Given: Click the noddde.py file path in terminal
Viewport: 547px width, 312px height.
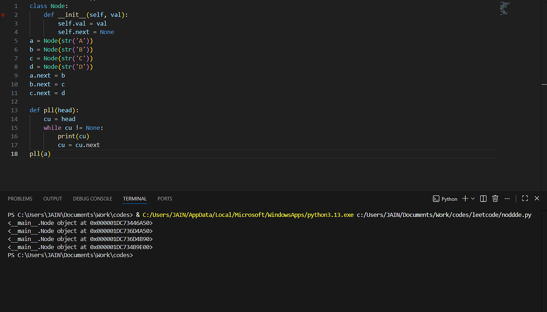Looking at the screenshot, I should (x=444, y=215).
